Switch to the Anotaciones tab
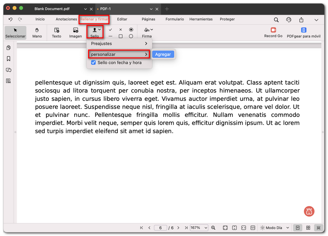This screenshot has width=328, height=236. tap(66, 19)
